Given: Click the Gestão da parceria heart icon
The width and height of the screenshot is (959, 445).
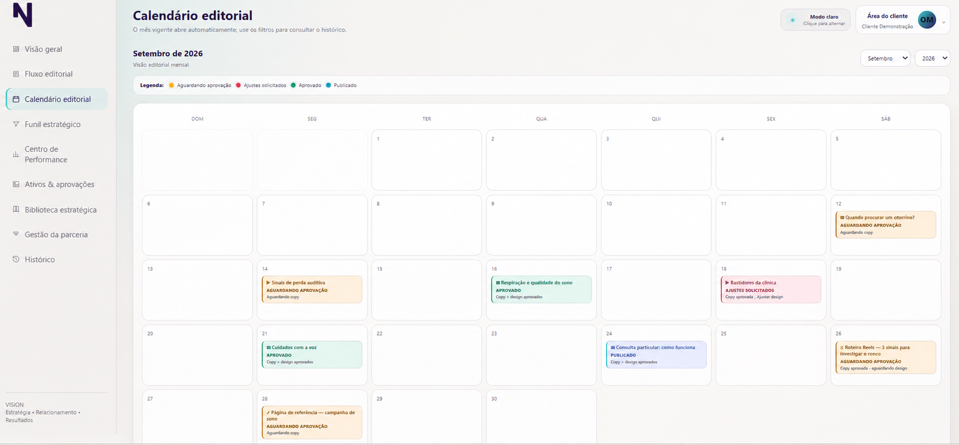Looking at the screenshot, I should click(x=16, y=234).
